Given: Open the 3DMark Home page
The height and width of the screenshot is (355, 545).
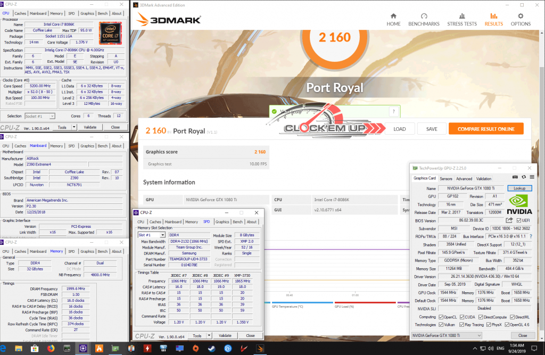Looking at the screenshot, I should tap(393, 19).
